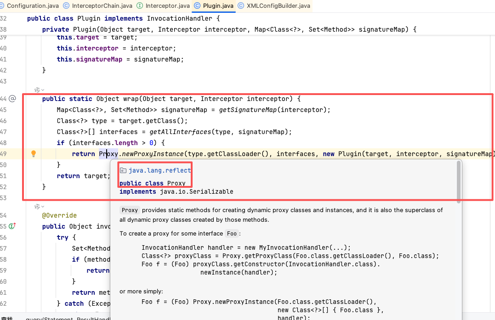Screen dimensions: 495x320
Task: Click newProxyInstance method call on line 49
Action: [153, 154]
